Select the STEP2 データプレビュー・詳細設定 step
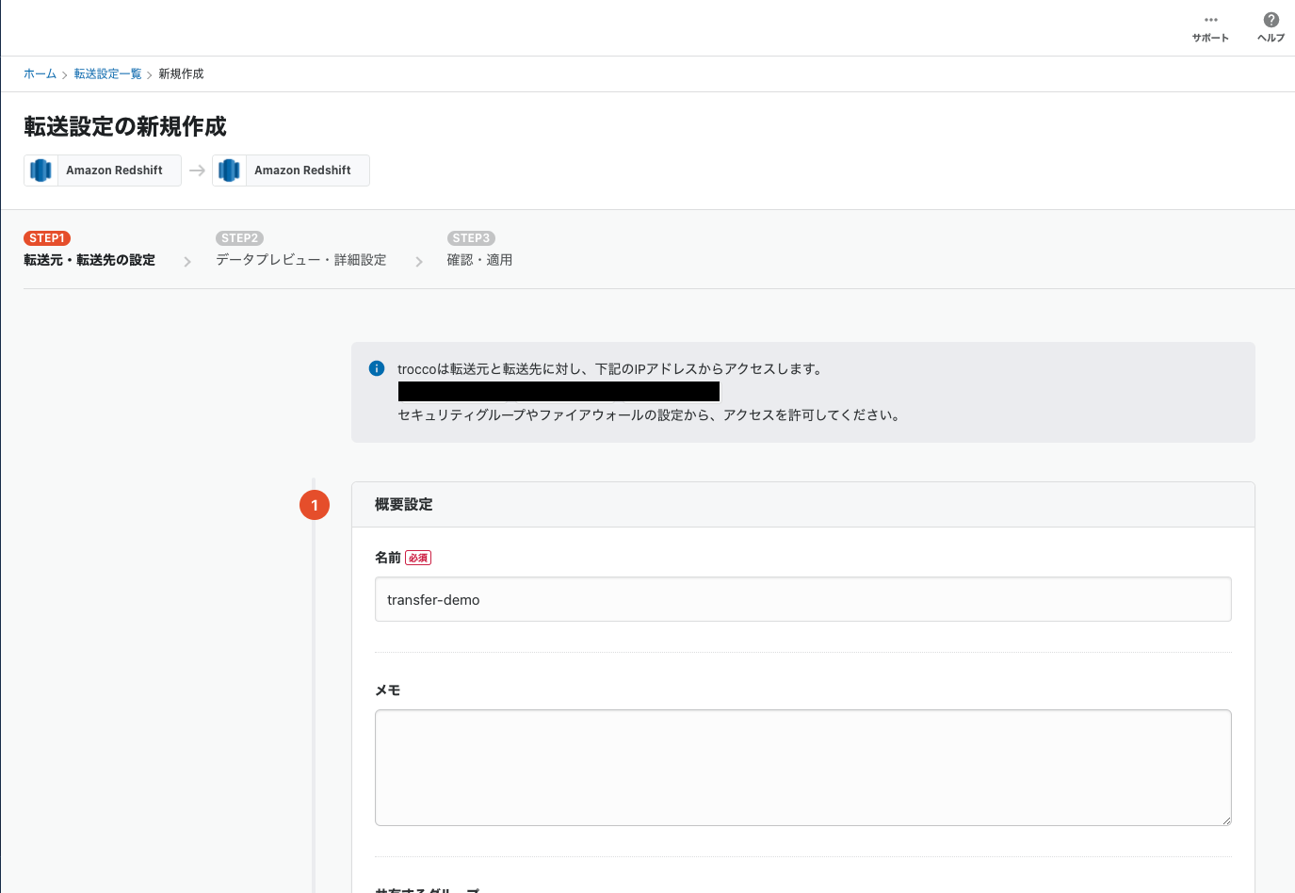The image size is (1295, 893). click(301, 259)
